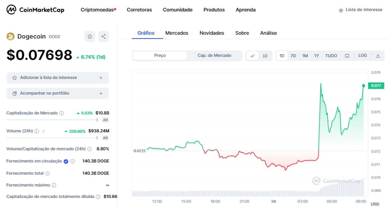388x209 pixels.
Task: Select 7D time range
Action: [293, 56]
